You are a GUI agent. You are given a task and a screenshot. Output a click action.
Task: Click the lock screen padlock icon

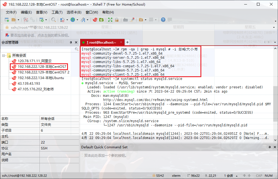(x=117, y=20)
